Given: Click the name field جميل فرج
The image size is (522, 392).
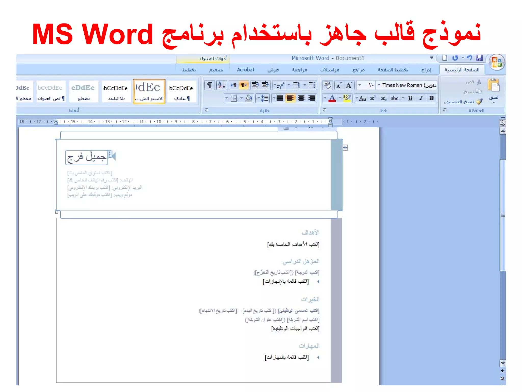Looking at the screenshot, I should point(86,157).
